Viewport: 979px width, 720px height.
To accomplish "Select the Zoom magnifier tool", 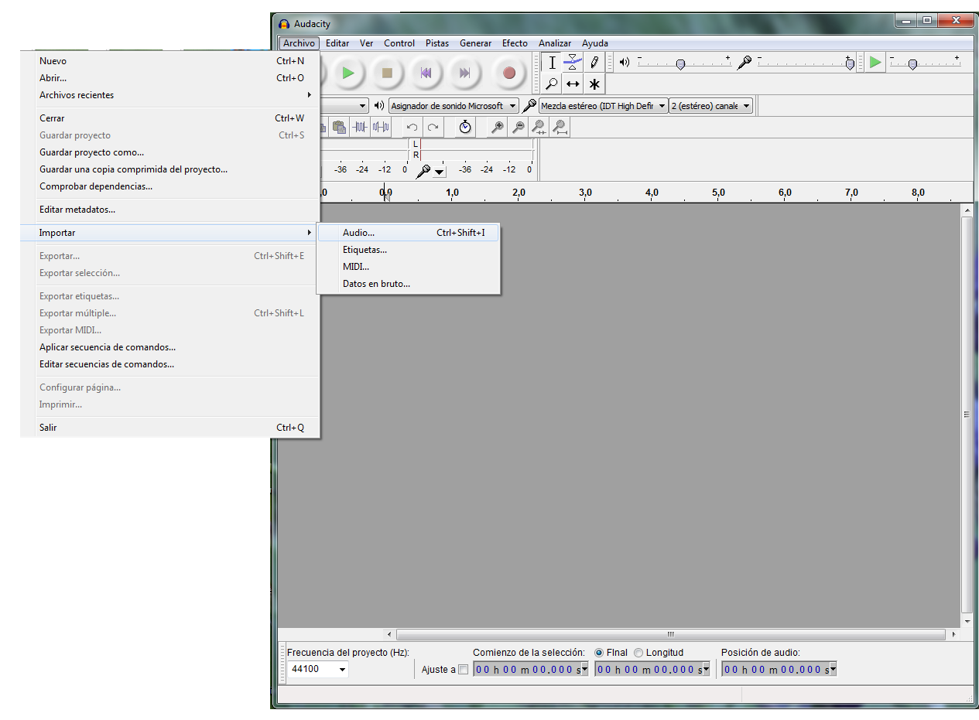I will click(552, 84).
